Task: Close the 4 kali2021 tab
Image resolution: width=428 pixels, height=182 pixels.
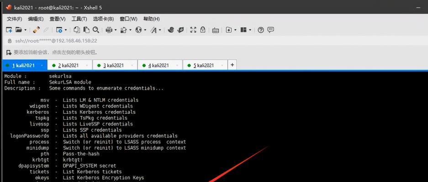Action: tap(177, 66)
